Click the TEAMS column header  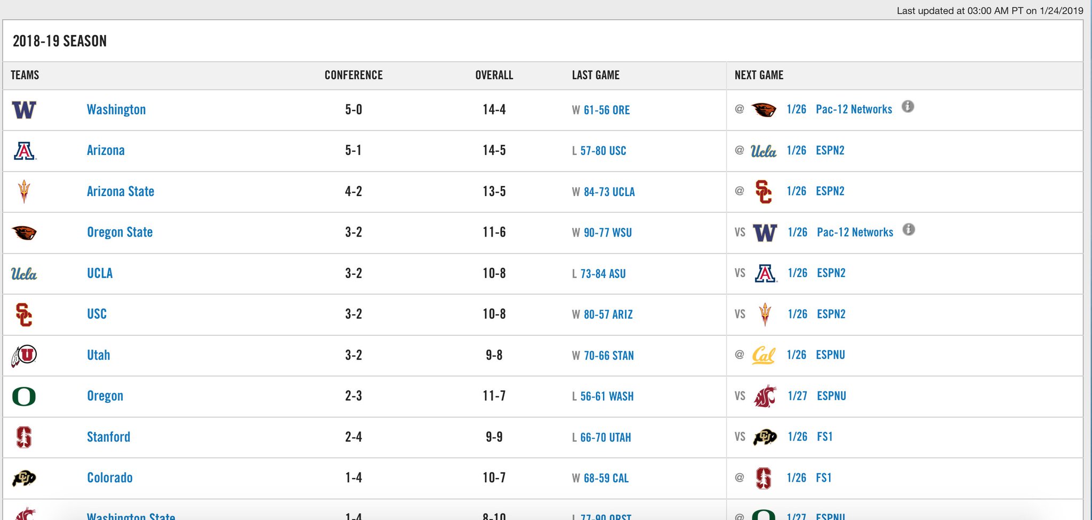click(x=25, y=75)
